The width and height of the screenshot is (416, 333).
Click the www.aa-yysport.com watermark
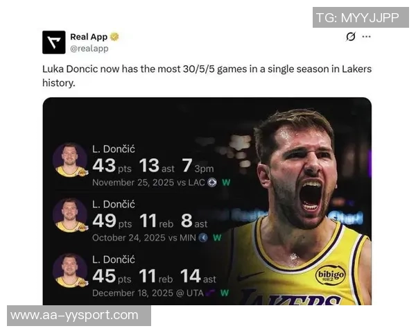(x=75, y=316)
